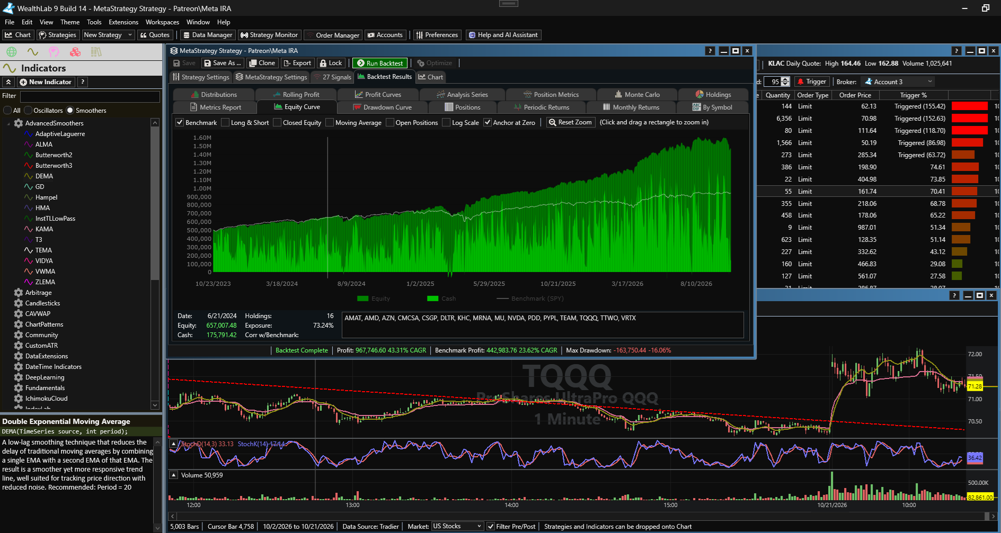Toggle the Benchmark checkbox

[180, 122]
